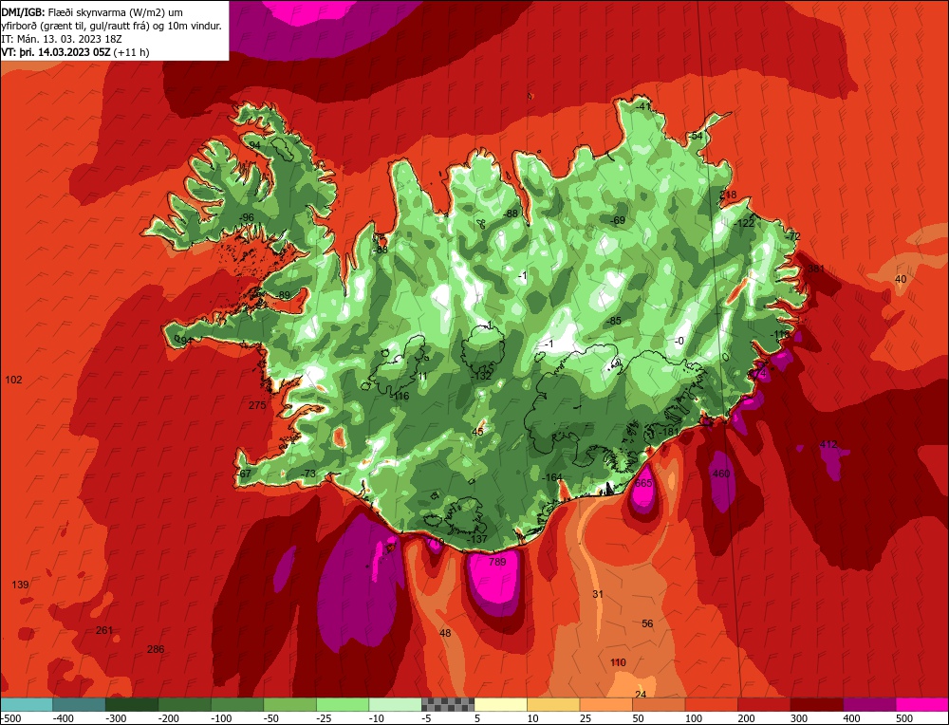
Task: Click the 56 value in the orange area
Action: tap(647, 623)
